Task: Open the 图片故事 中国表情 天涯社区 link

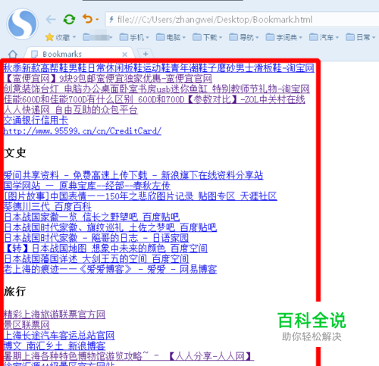Action: coord(140,196)
